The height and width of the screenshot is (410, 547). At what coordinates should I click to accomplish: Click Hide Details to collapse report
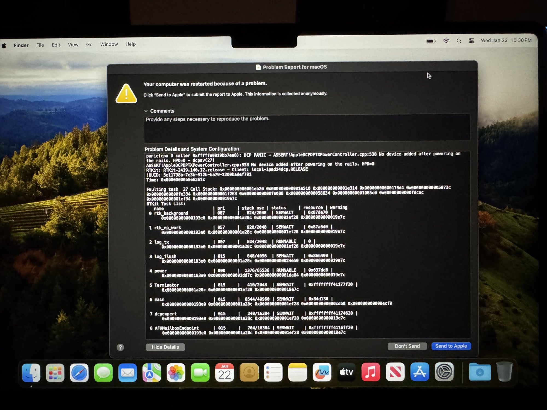[x=165, y=347]
